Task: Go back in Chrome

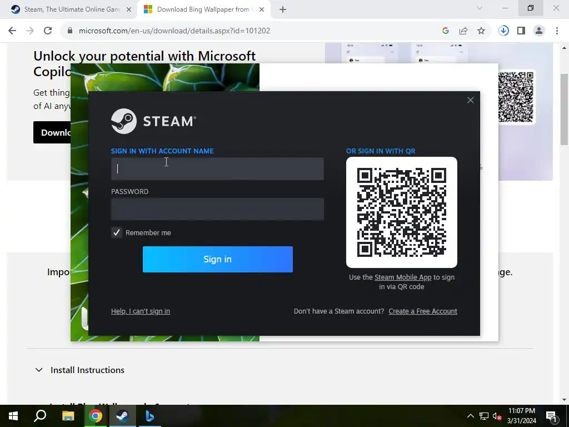Action: (x=12, y=31)
